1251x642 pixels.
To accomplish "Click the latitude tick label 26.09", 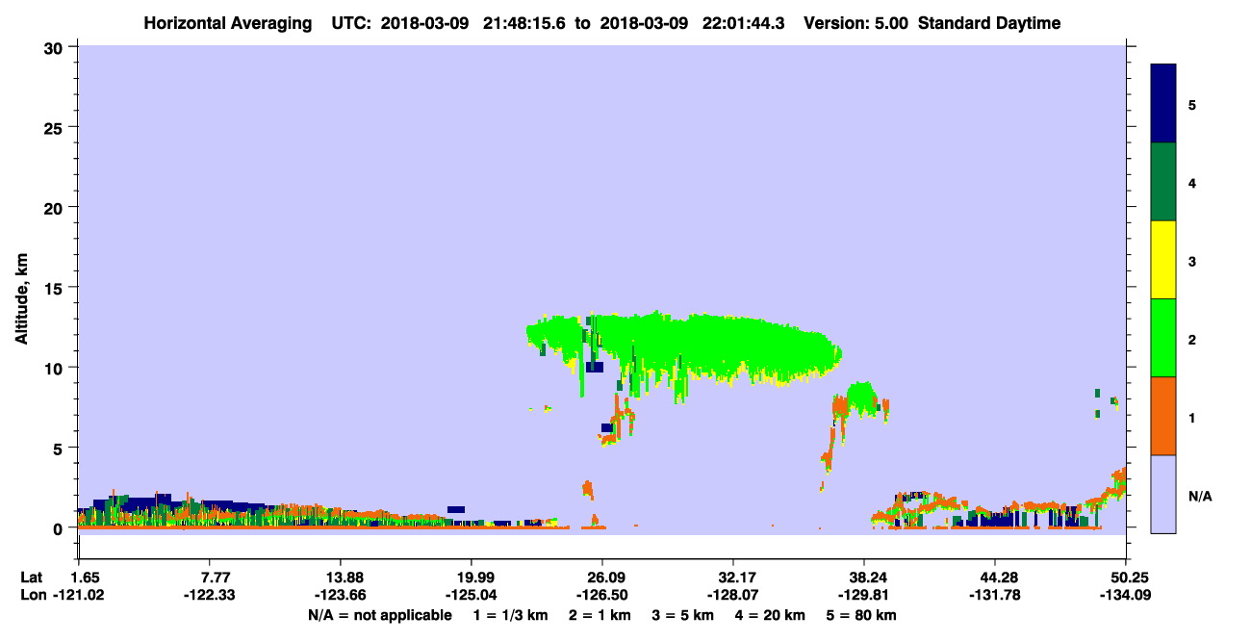I will coord(602,578).
